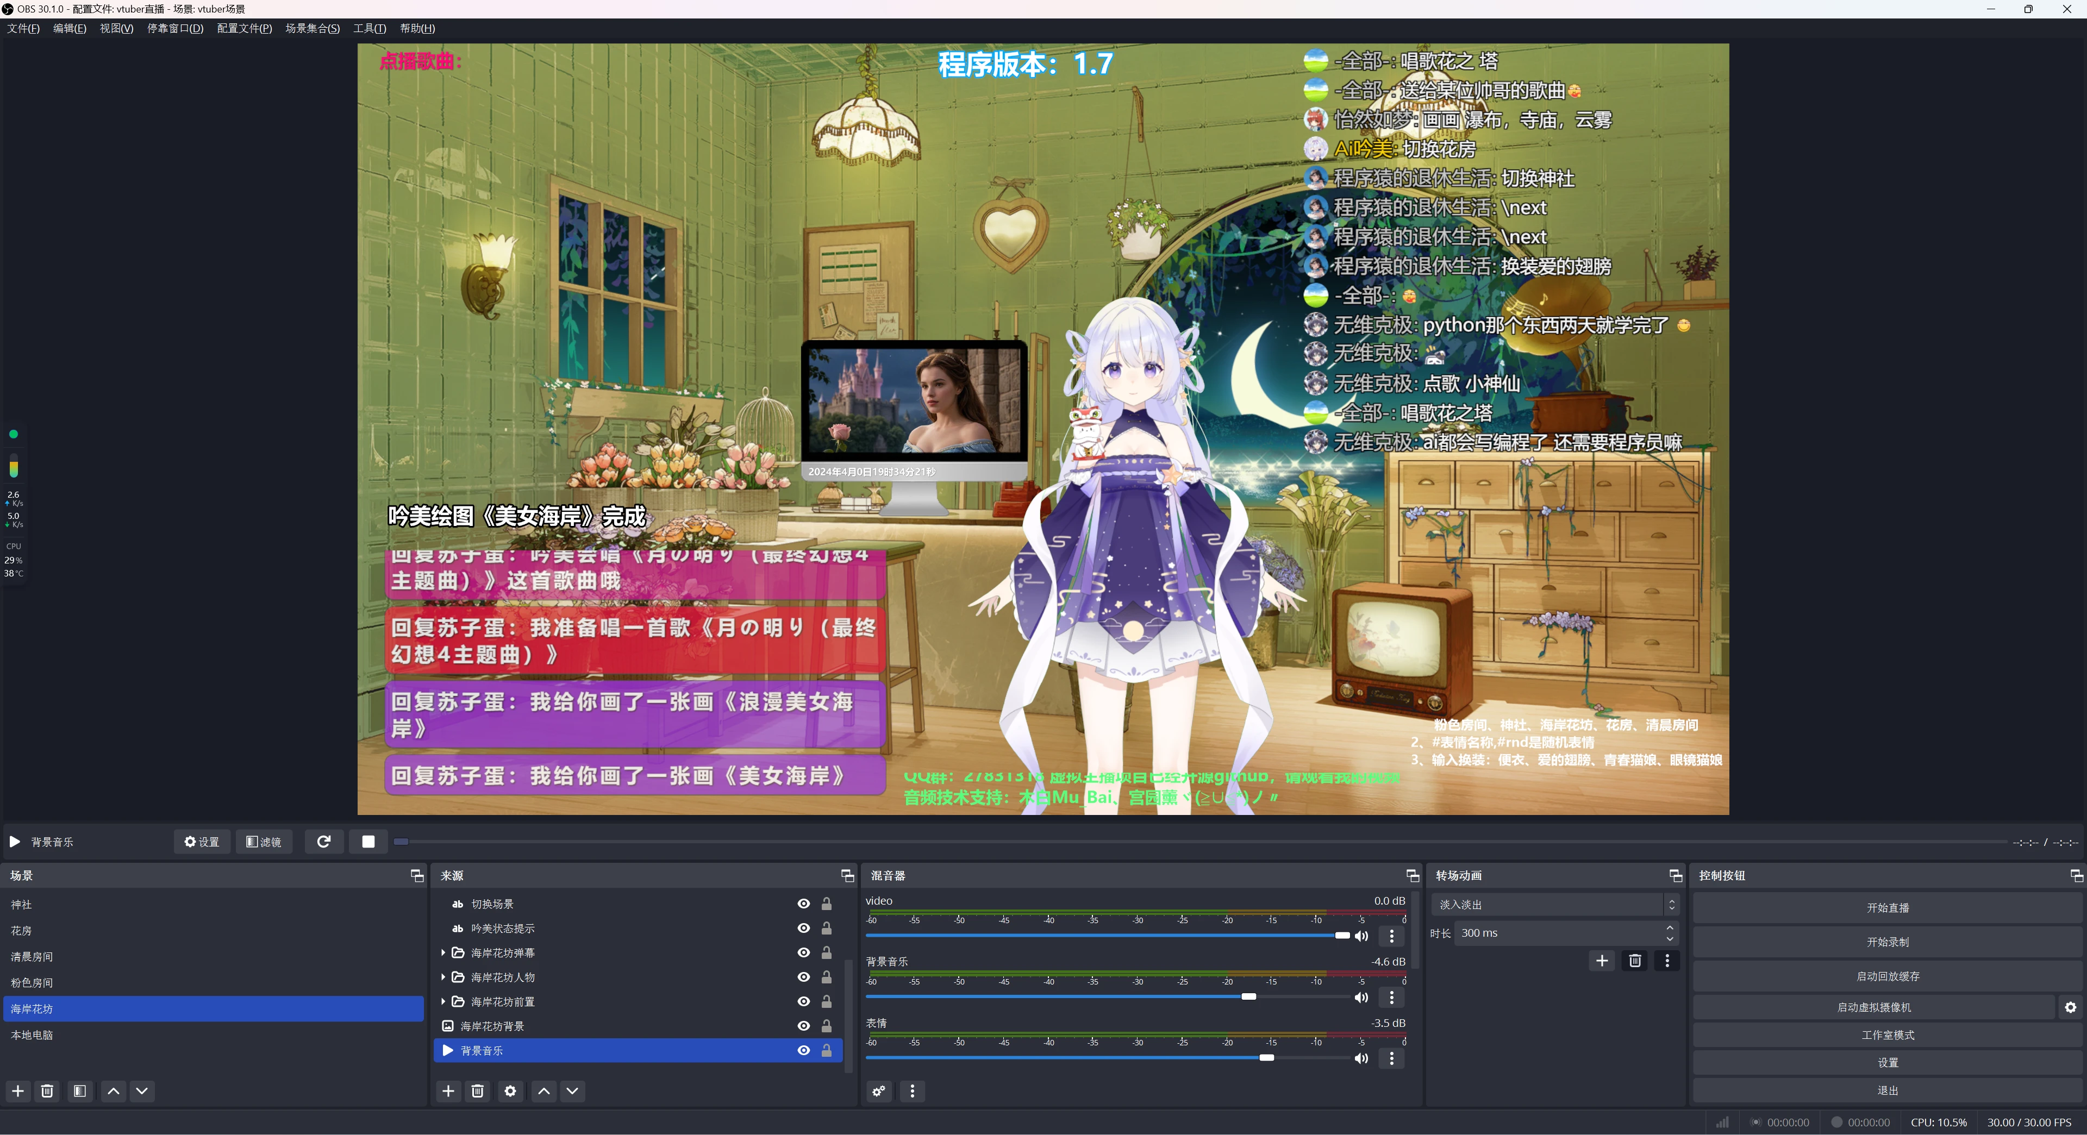Image resolution: width=2087 pixels, height=1135 pixels.
Task: Move scene down arrow in Scenes panel
Action: tap(142, 1090)
